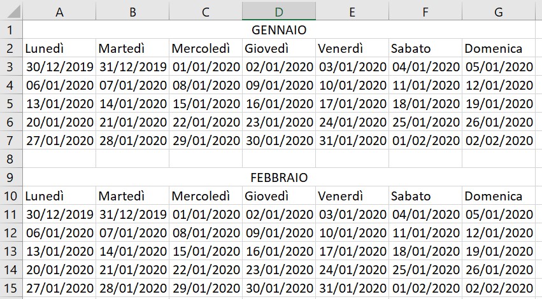Select the row 1 header
Viewport: 542px width, 299px height.
(x=11, y=30)
